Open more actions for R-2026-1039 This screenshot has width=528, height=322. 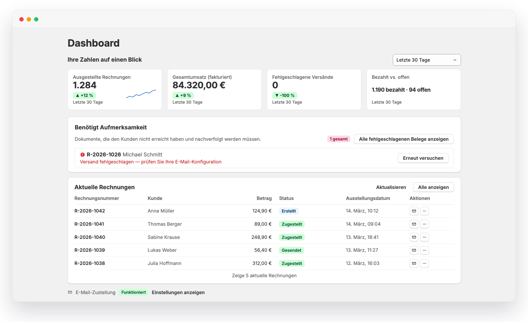(x=424, y=250)
